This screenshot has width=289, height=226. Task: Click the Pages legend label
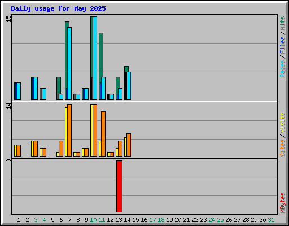pyautogui.click(x=282, y=69)
